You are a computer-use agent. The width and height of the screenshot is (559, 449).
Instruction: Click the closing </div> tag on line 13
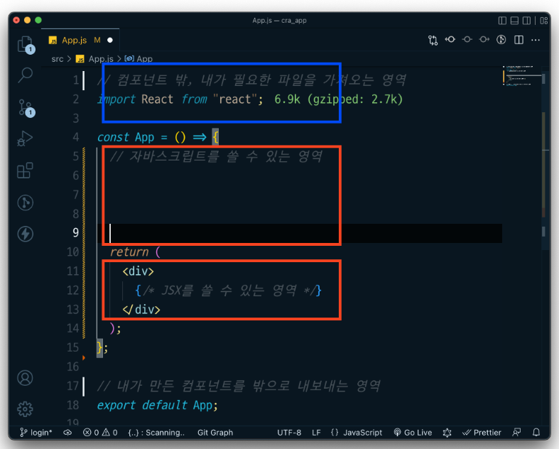pos(141,310)
